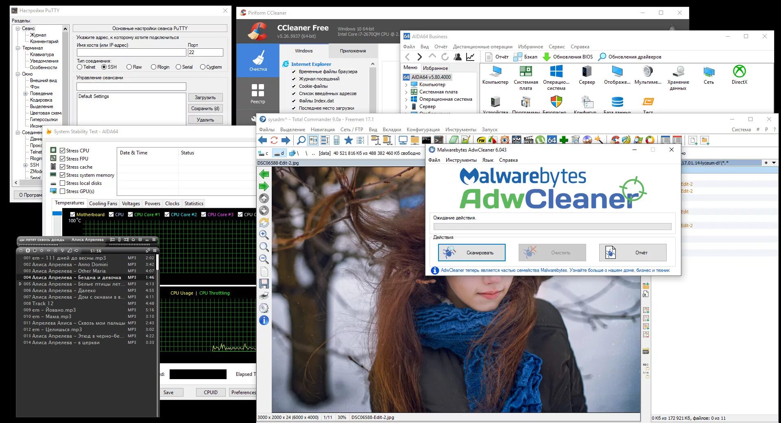Open the path history dropdown in Total Commander

pos(774,163)
